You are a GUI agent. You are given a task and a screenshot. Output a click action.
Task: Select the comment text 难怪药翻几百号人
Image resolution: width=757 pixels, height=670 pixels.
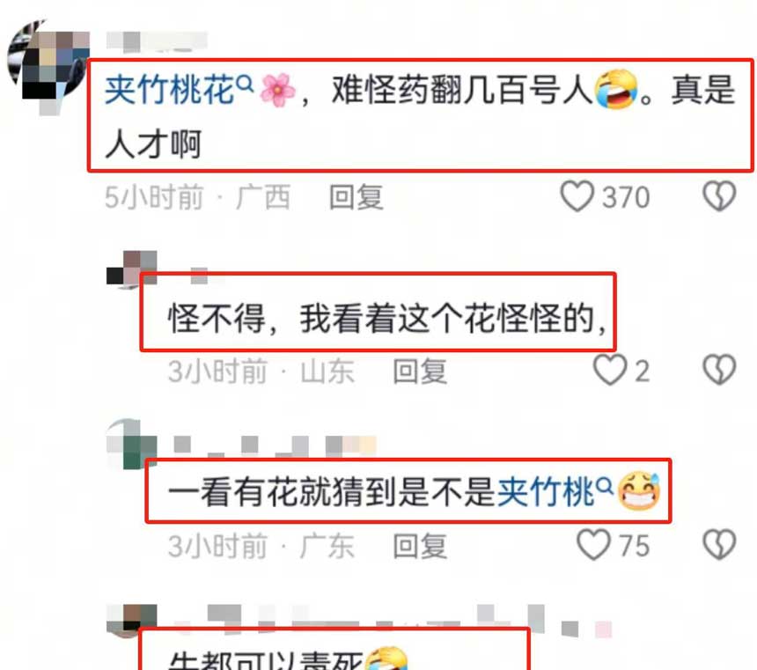[462, 90]
